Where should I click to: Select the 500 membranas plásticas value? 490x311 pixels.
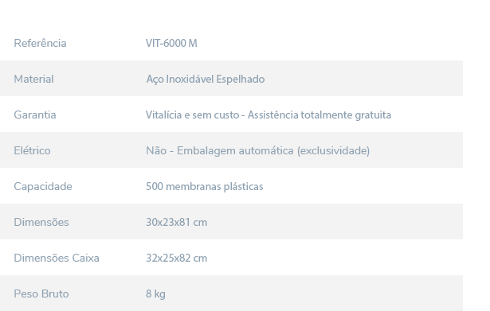coord(205,187)
